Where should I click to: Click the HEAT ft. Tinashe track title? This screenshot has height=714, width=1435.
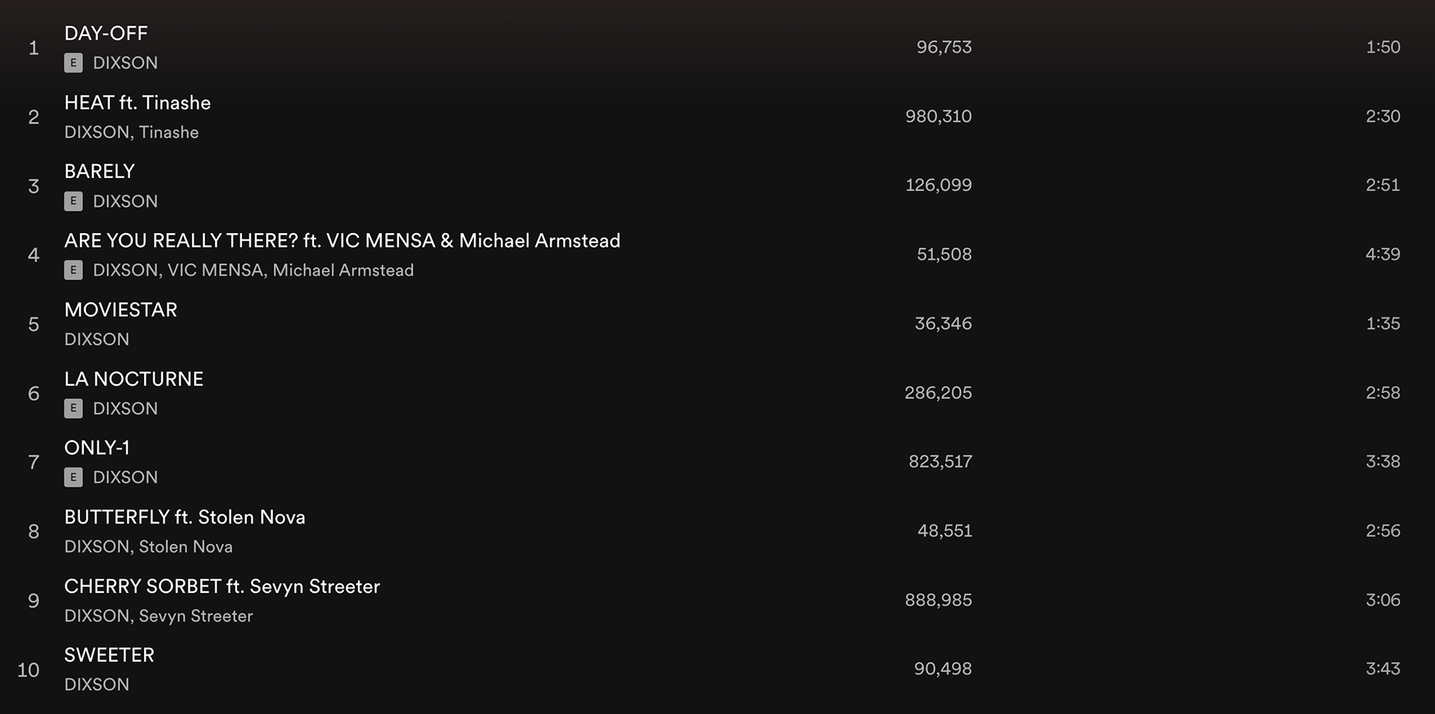coord(138,102)
